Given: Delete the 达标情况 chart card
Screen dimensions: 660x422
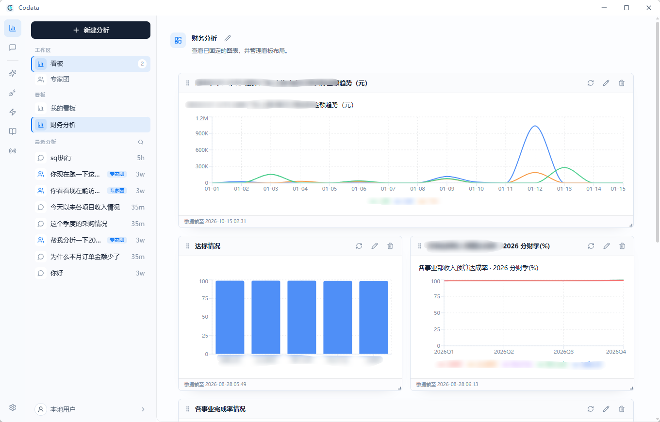Looking at the screenshot, I should tap(390, 246).
